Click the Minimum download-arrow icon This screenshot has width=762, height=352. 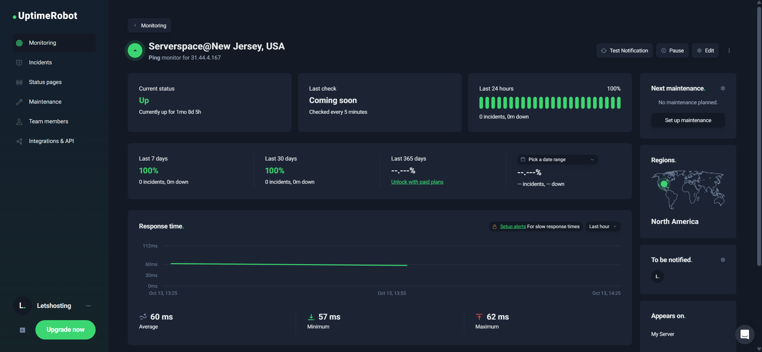tap(311, 317)
